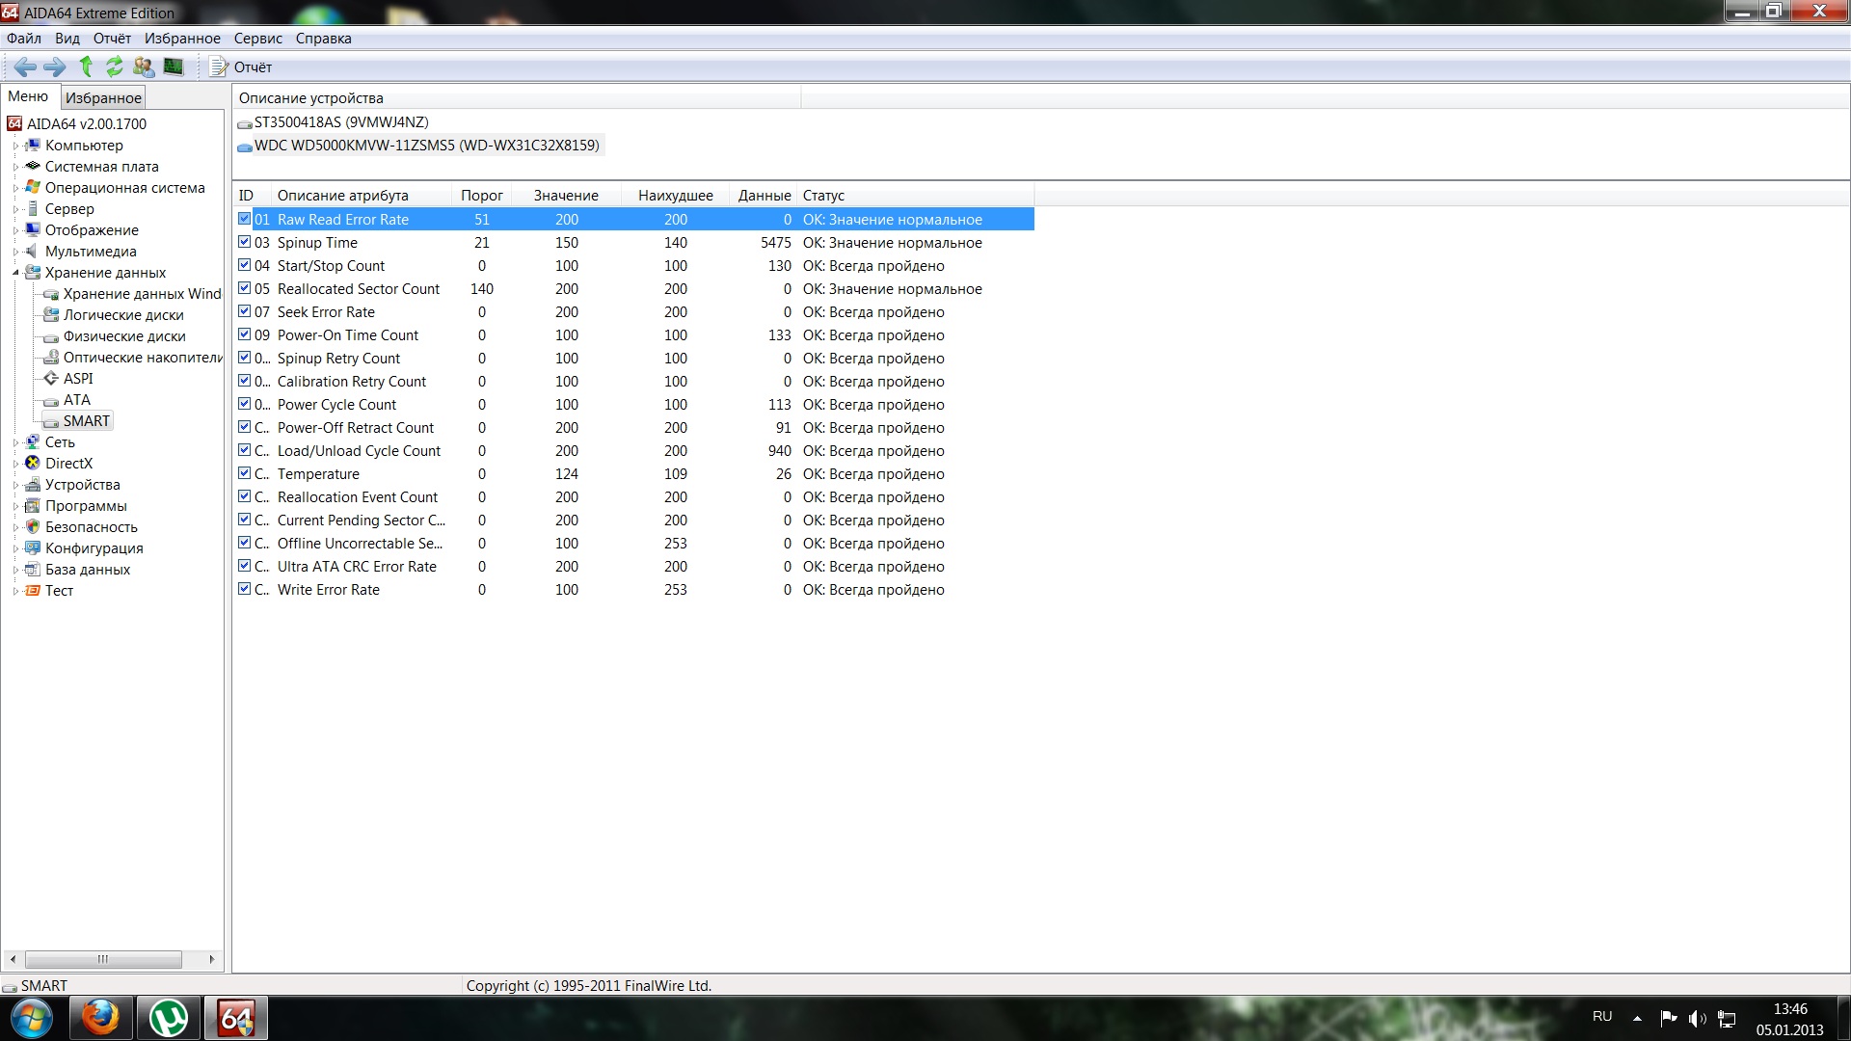1851x1041 pixels.
Task: Open the Отчёт menu in menu bar
Action: 112,39
